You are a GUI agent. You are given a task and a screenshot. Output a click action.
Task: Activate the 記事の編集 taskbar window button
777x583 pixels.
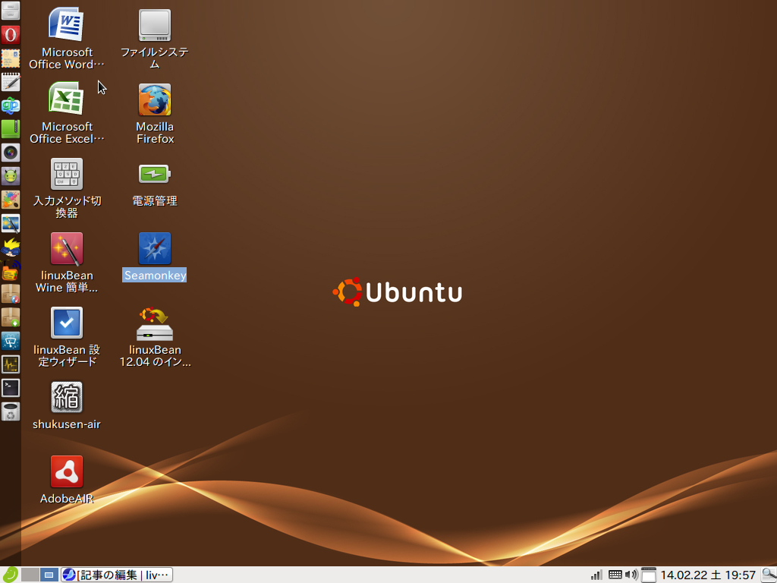point(117,575)
